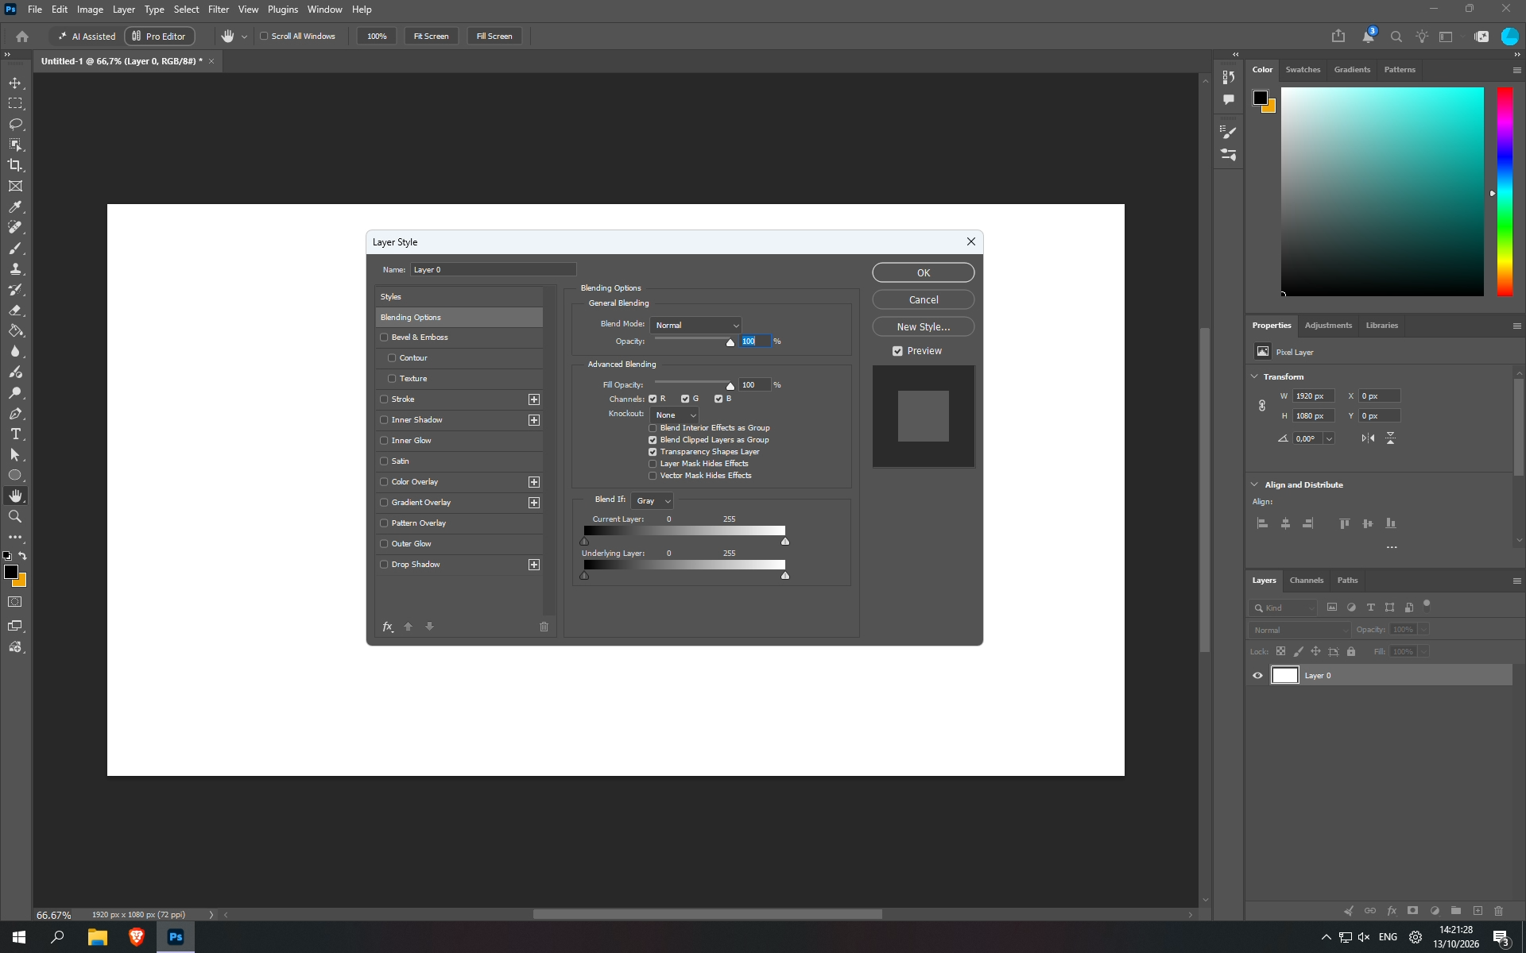
Task: Click the Fill Opacity slider handle
Action: coord(730,387)
